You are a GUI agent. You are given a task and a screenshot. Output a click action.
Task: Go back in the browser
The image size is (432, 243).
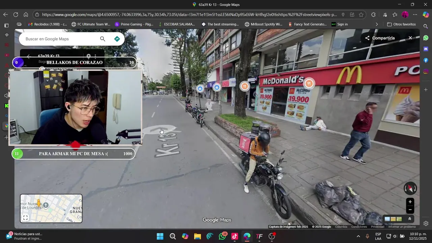click(x=5, y=15)
